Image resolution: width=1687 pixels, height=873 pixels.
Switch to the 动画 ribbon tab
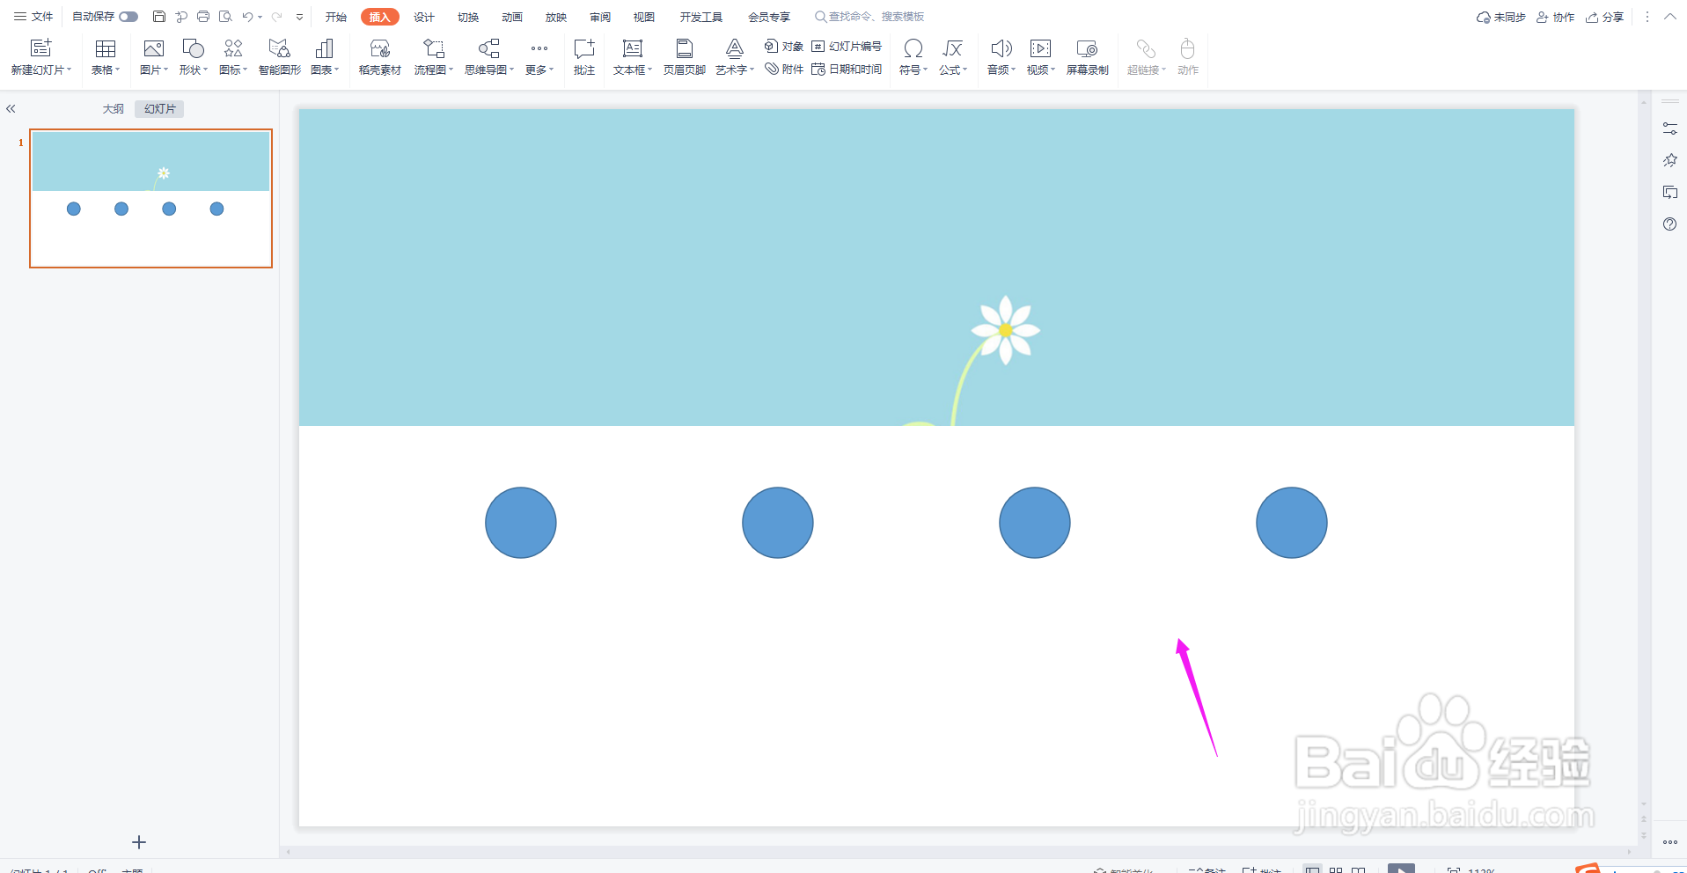[x=512, y=17]
